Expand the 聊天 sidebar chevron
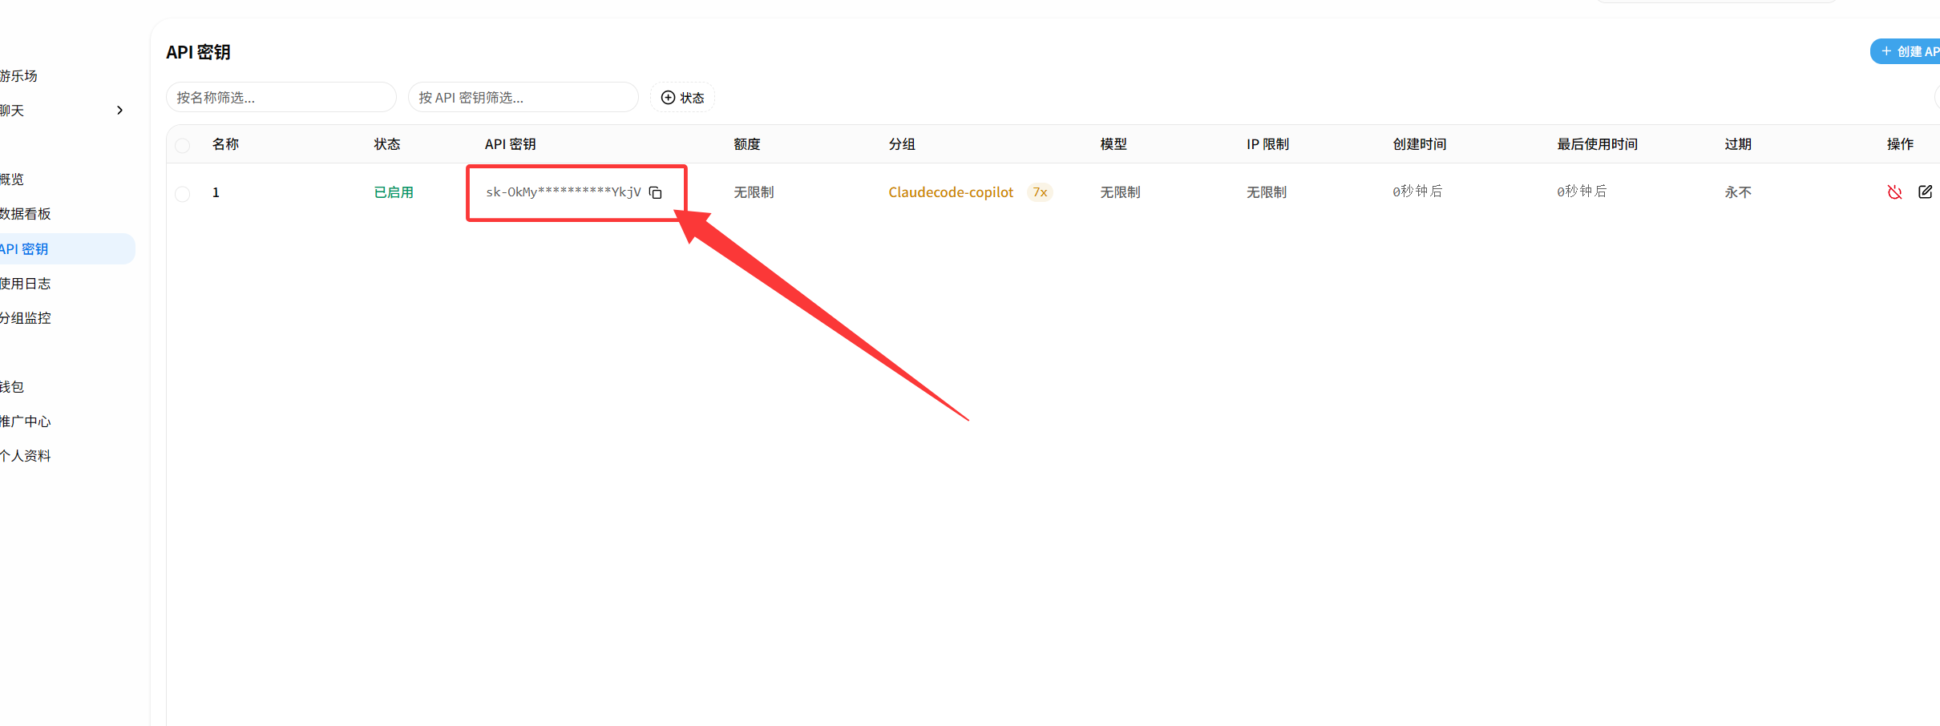This screenshot has height=726, width=1940. 119,111
